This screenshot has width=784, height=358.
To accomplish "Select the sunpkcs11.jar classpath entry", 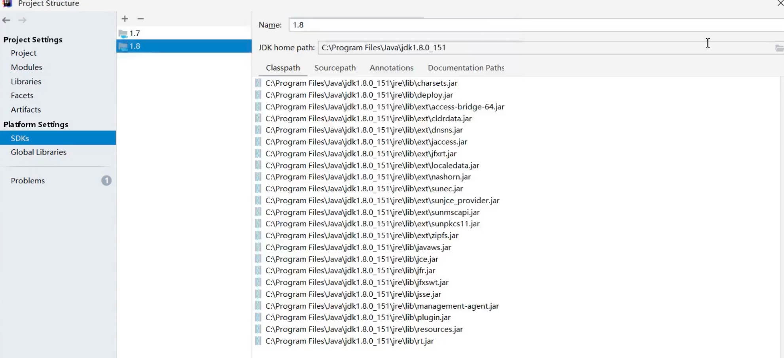I will tap(372, 224).
